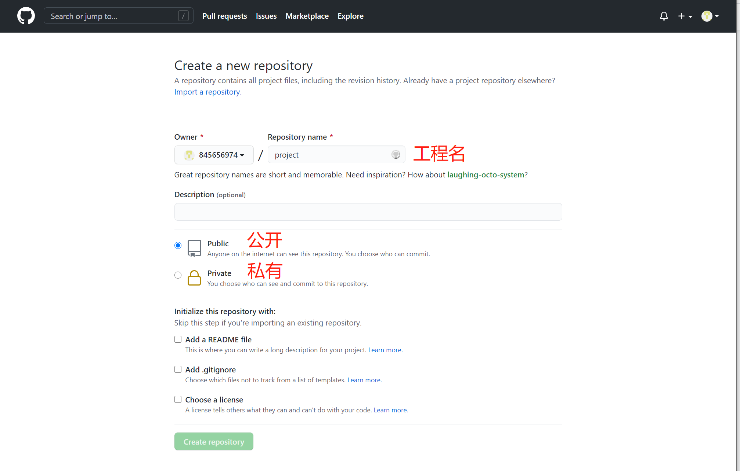Tick the Choose a license checkbox
This screenshot has width=740, height=471.
pos(178,400)
